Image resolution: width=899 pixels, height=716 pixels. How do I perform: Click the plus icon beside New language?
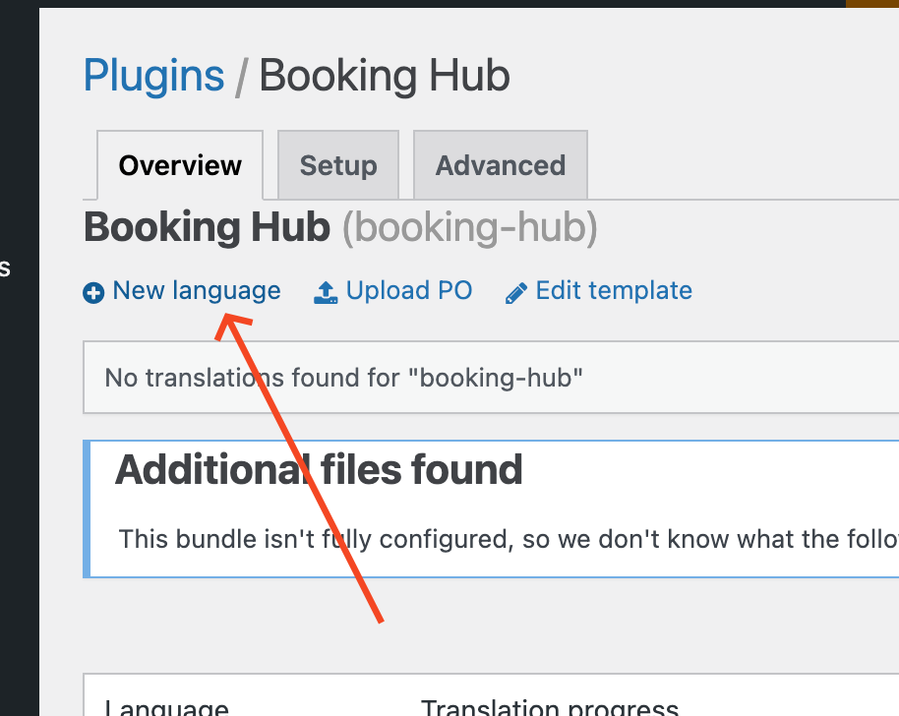(x=93, y=292)
